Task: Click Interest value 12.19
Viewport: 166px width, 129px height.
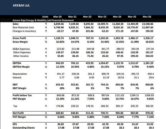Action: (106, 78)
